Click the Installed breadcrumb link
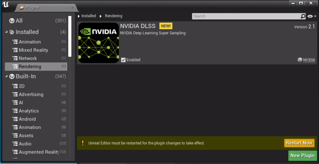319x164 pixels. 89,16
